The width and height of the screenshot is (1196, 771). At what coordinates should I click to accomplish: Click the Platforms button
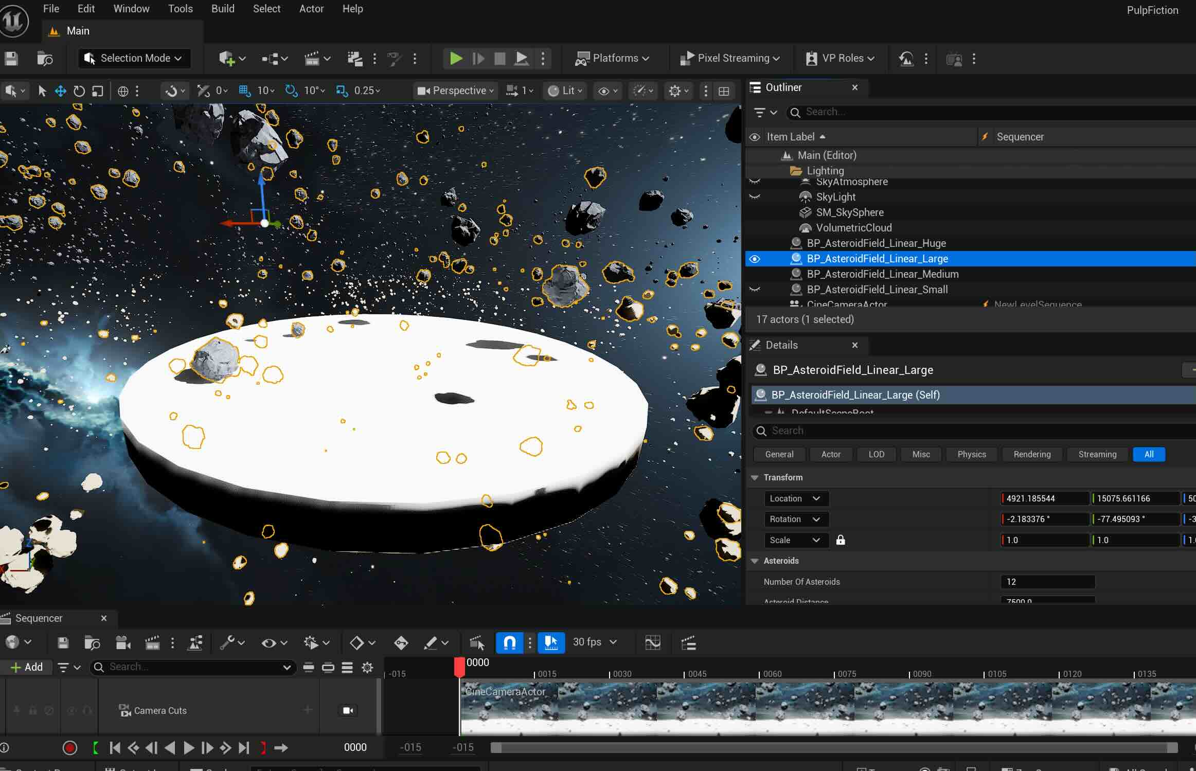tap(612, 58)
